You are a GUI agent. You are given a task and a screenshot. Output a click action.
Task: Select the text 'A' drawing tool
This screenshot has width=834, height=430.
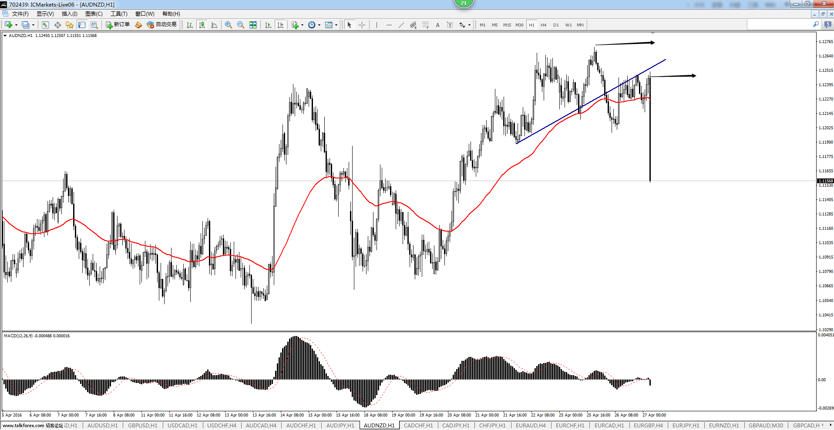(x=437, y=25)
